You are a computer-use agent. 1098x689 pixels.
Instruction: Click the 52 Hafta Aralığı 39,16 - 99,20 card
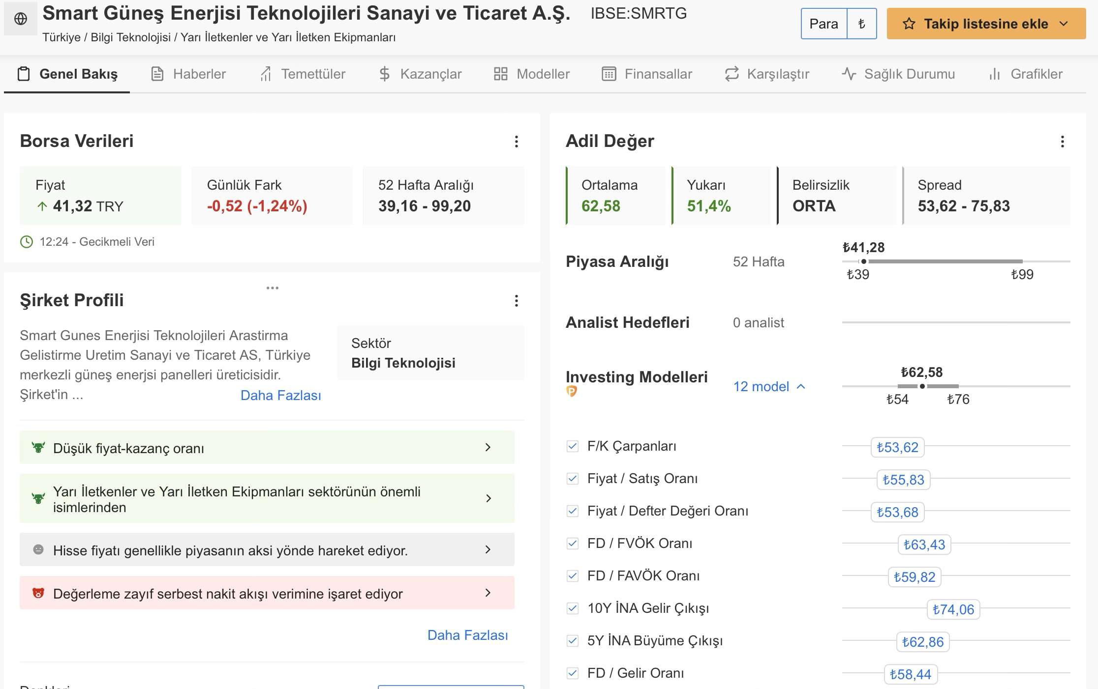click(443, 196)
